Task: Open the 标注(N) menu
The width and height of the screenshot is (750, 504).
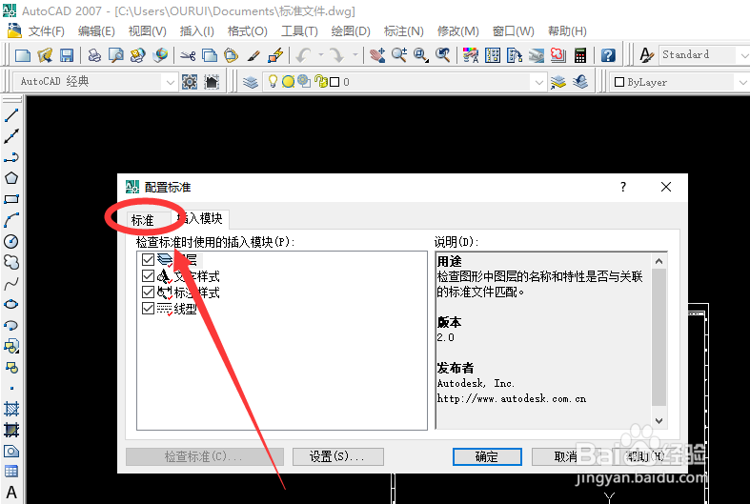Action: (x=404, y=31)
